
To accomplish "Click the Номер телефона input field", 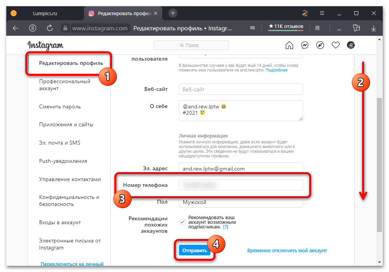I will [x=240, y=185].
